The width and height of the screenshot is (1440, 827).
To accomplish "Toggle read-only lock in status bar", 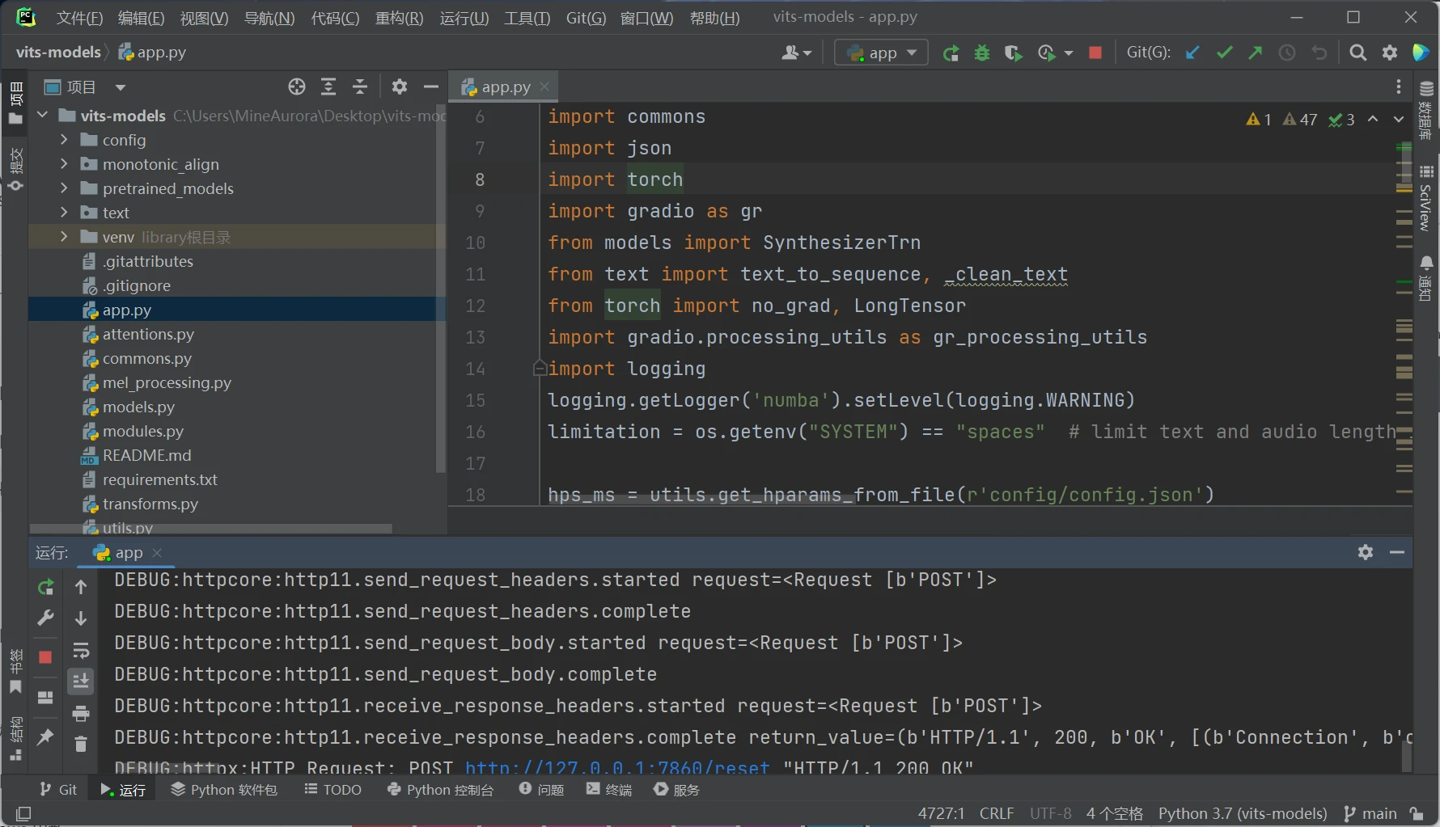I will pos(1417,813).
